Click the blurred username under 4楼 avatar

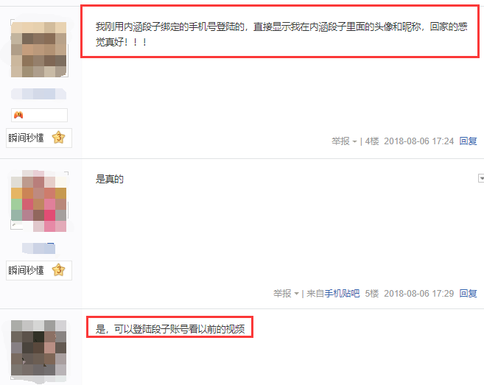pyautogui.click(x=39, y=93)
